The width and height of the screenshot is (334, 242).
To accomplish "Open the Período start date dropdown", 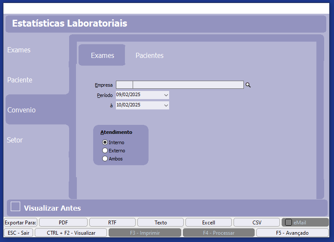I will [x=166, y=95].
